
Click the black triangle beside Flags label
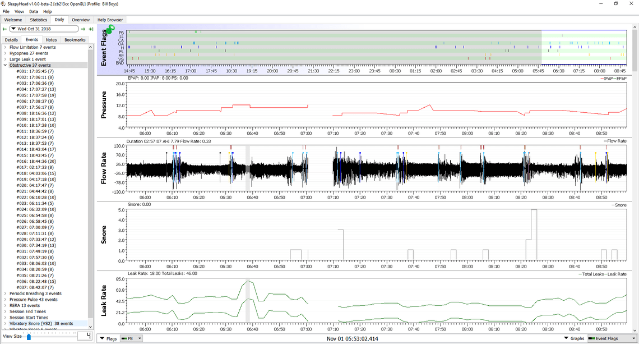point(102,338)
